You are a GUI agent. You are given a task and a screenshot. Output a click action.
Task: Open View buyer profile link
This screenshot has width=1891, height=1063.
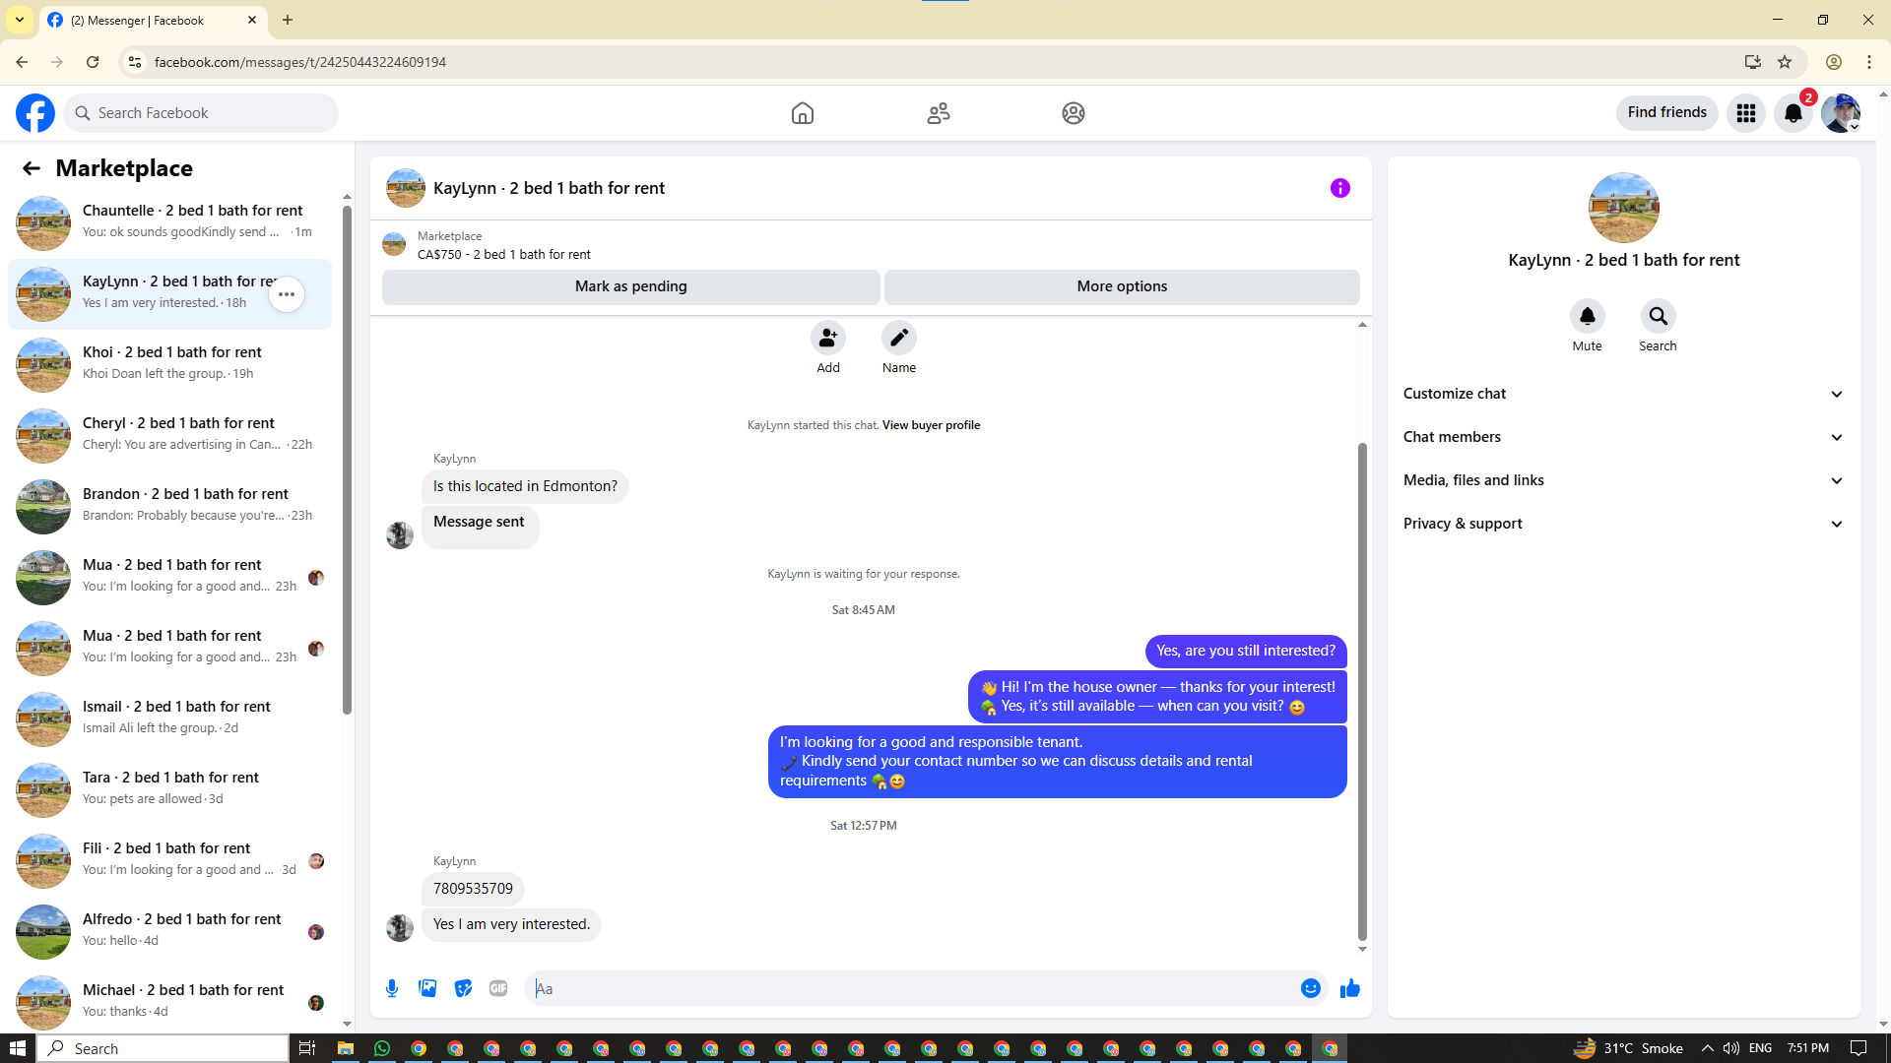click(x=931, y=425)
